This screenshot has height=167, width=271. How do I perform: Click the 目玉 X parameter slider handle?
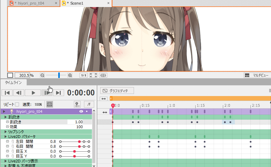click(74, 151)
